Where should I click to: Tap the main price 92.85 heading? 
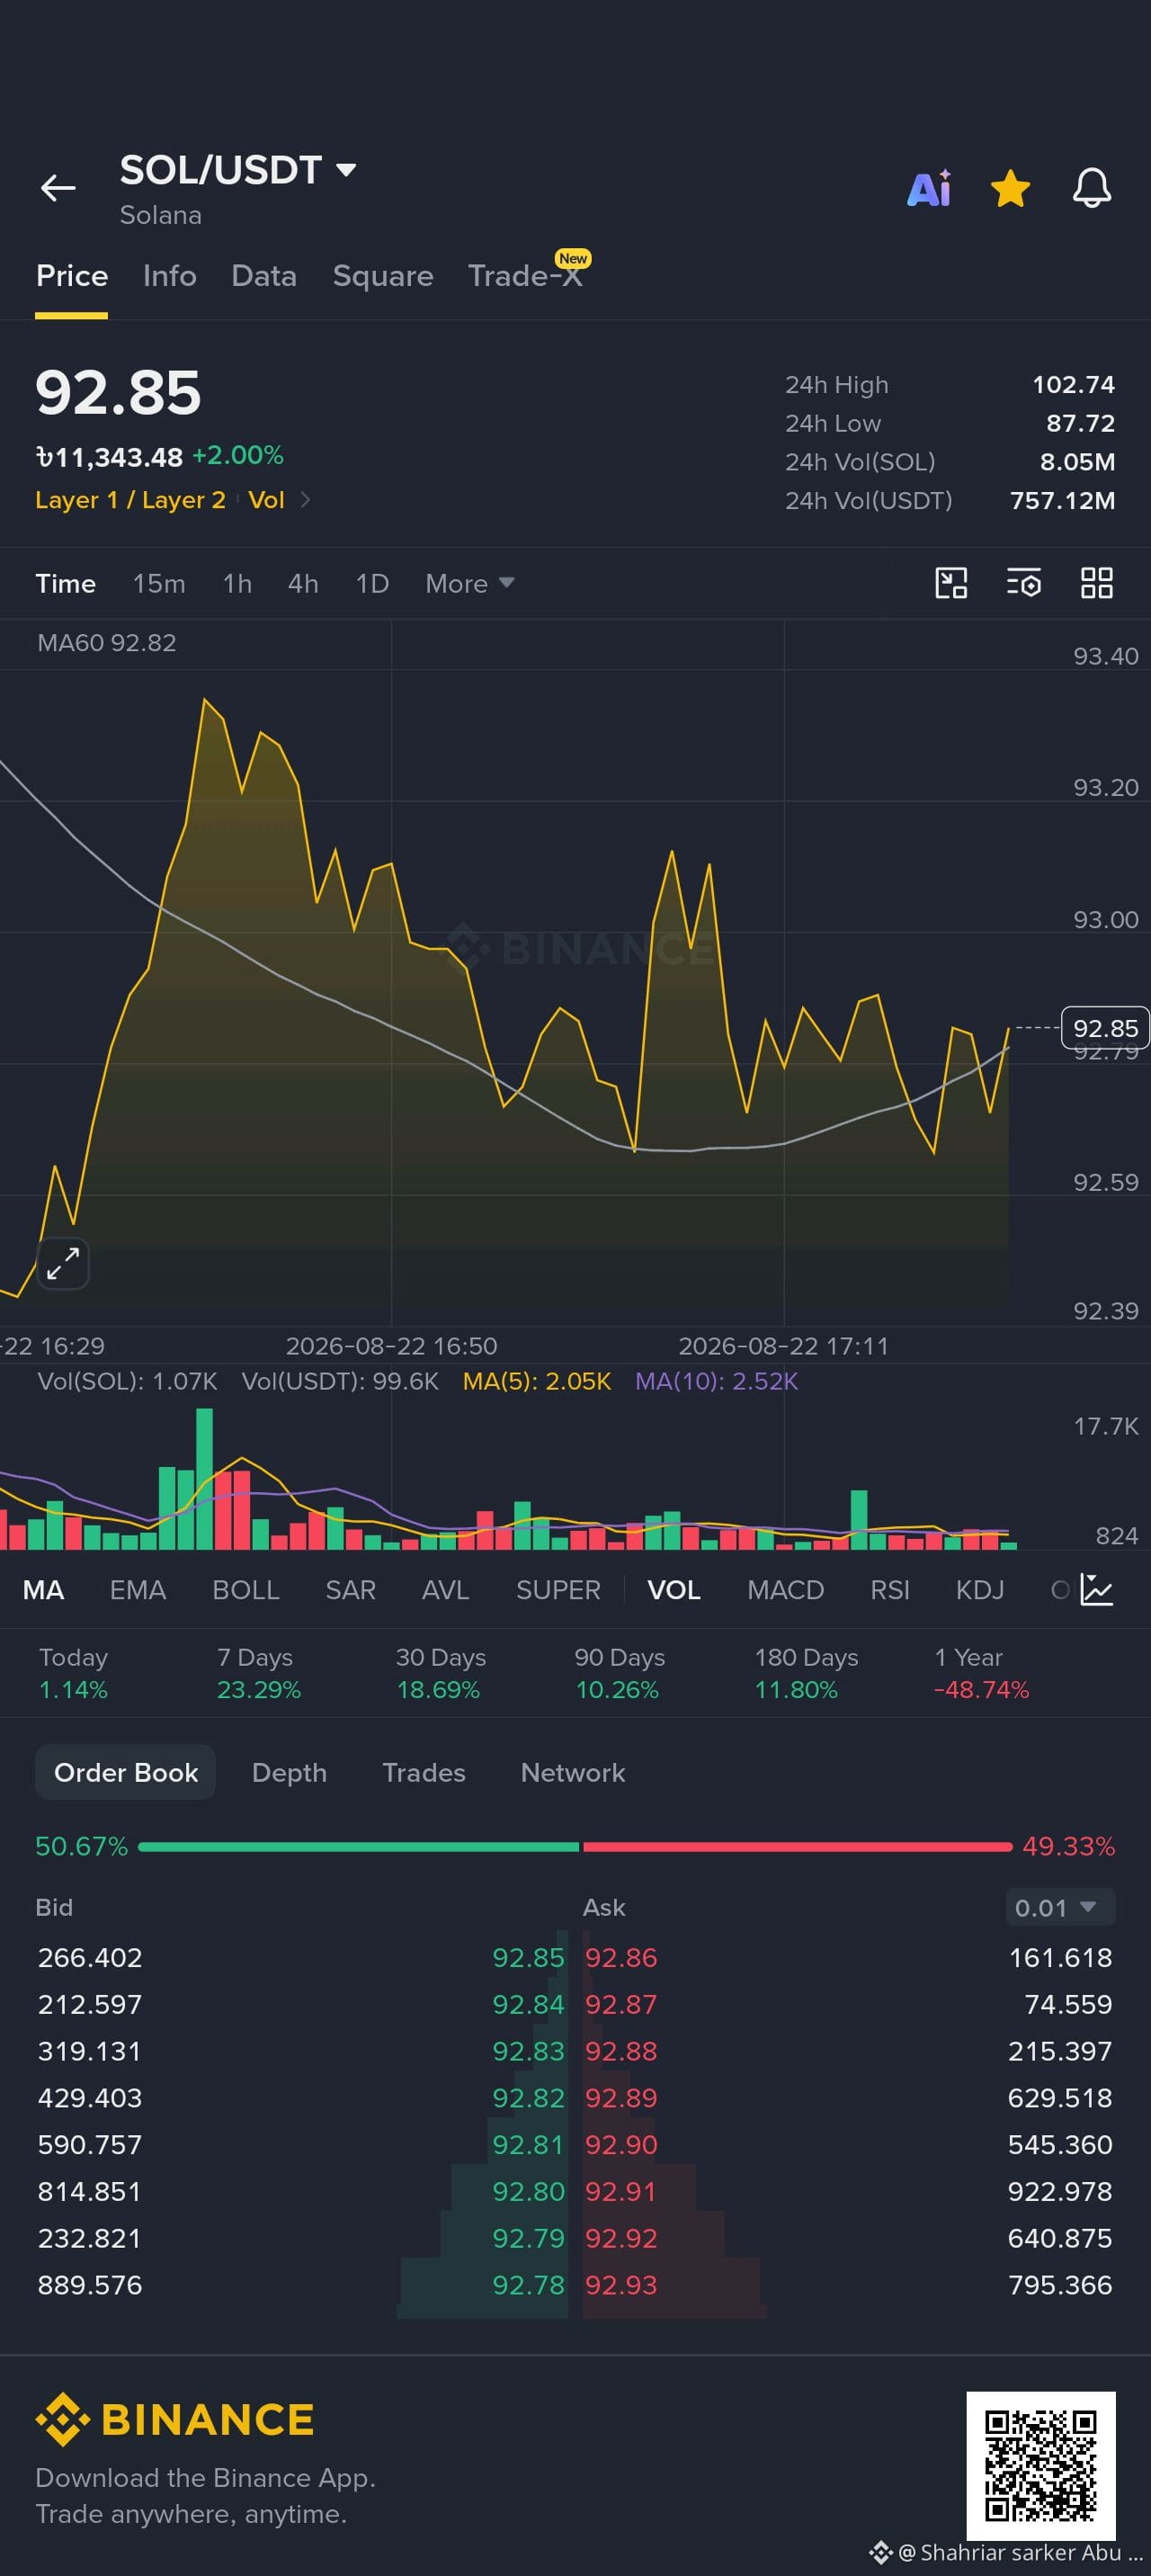(x=118, y=392)
